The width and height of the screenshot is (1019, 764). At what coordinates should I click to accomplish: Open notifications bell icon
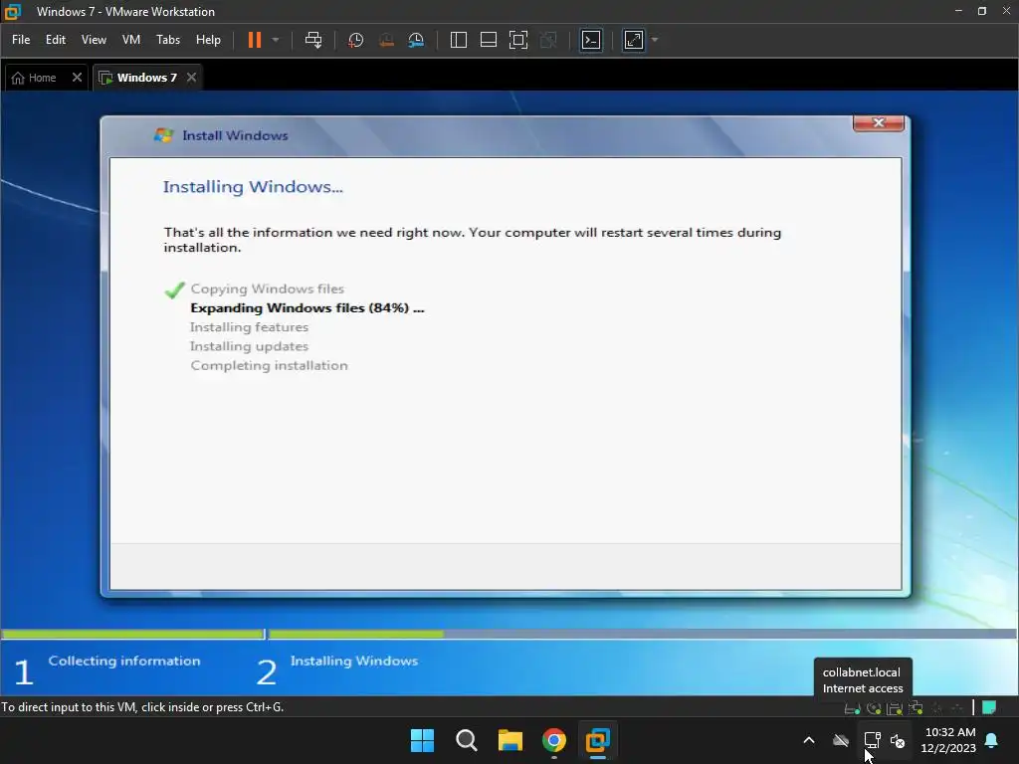coord(992,740)
